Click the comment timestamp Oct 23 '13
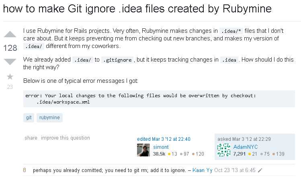The width and height of the screenshot is (301, 178). pos(235,170)
